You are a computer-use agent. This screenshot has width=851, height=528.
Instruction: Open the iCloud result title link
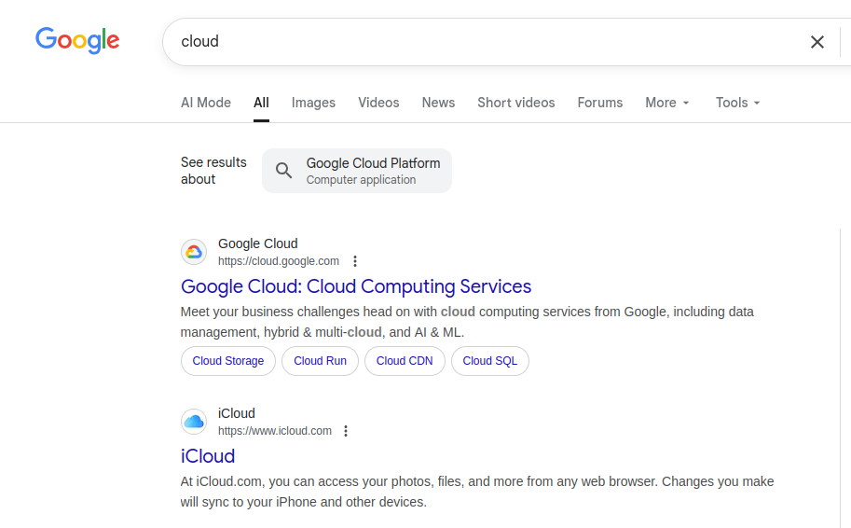pyautogui.click(x=208, y=456)
